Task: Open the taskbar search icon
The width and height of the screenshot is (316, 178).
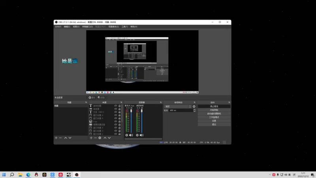Action: pyautogui.click(x=12, y=175)
